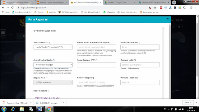199x112 pixels.
Task: Click the ABP extension icon
Action: coord(161,7)
